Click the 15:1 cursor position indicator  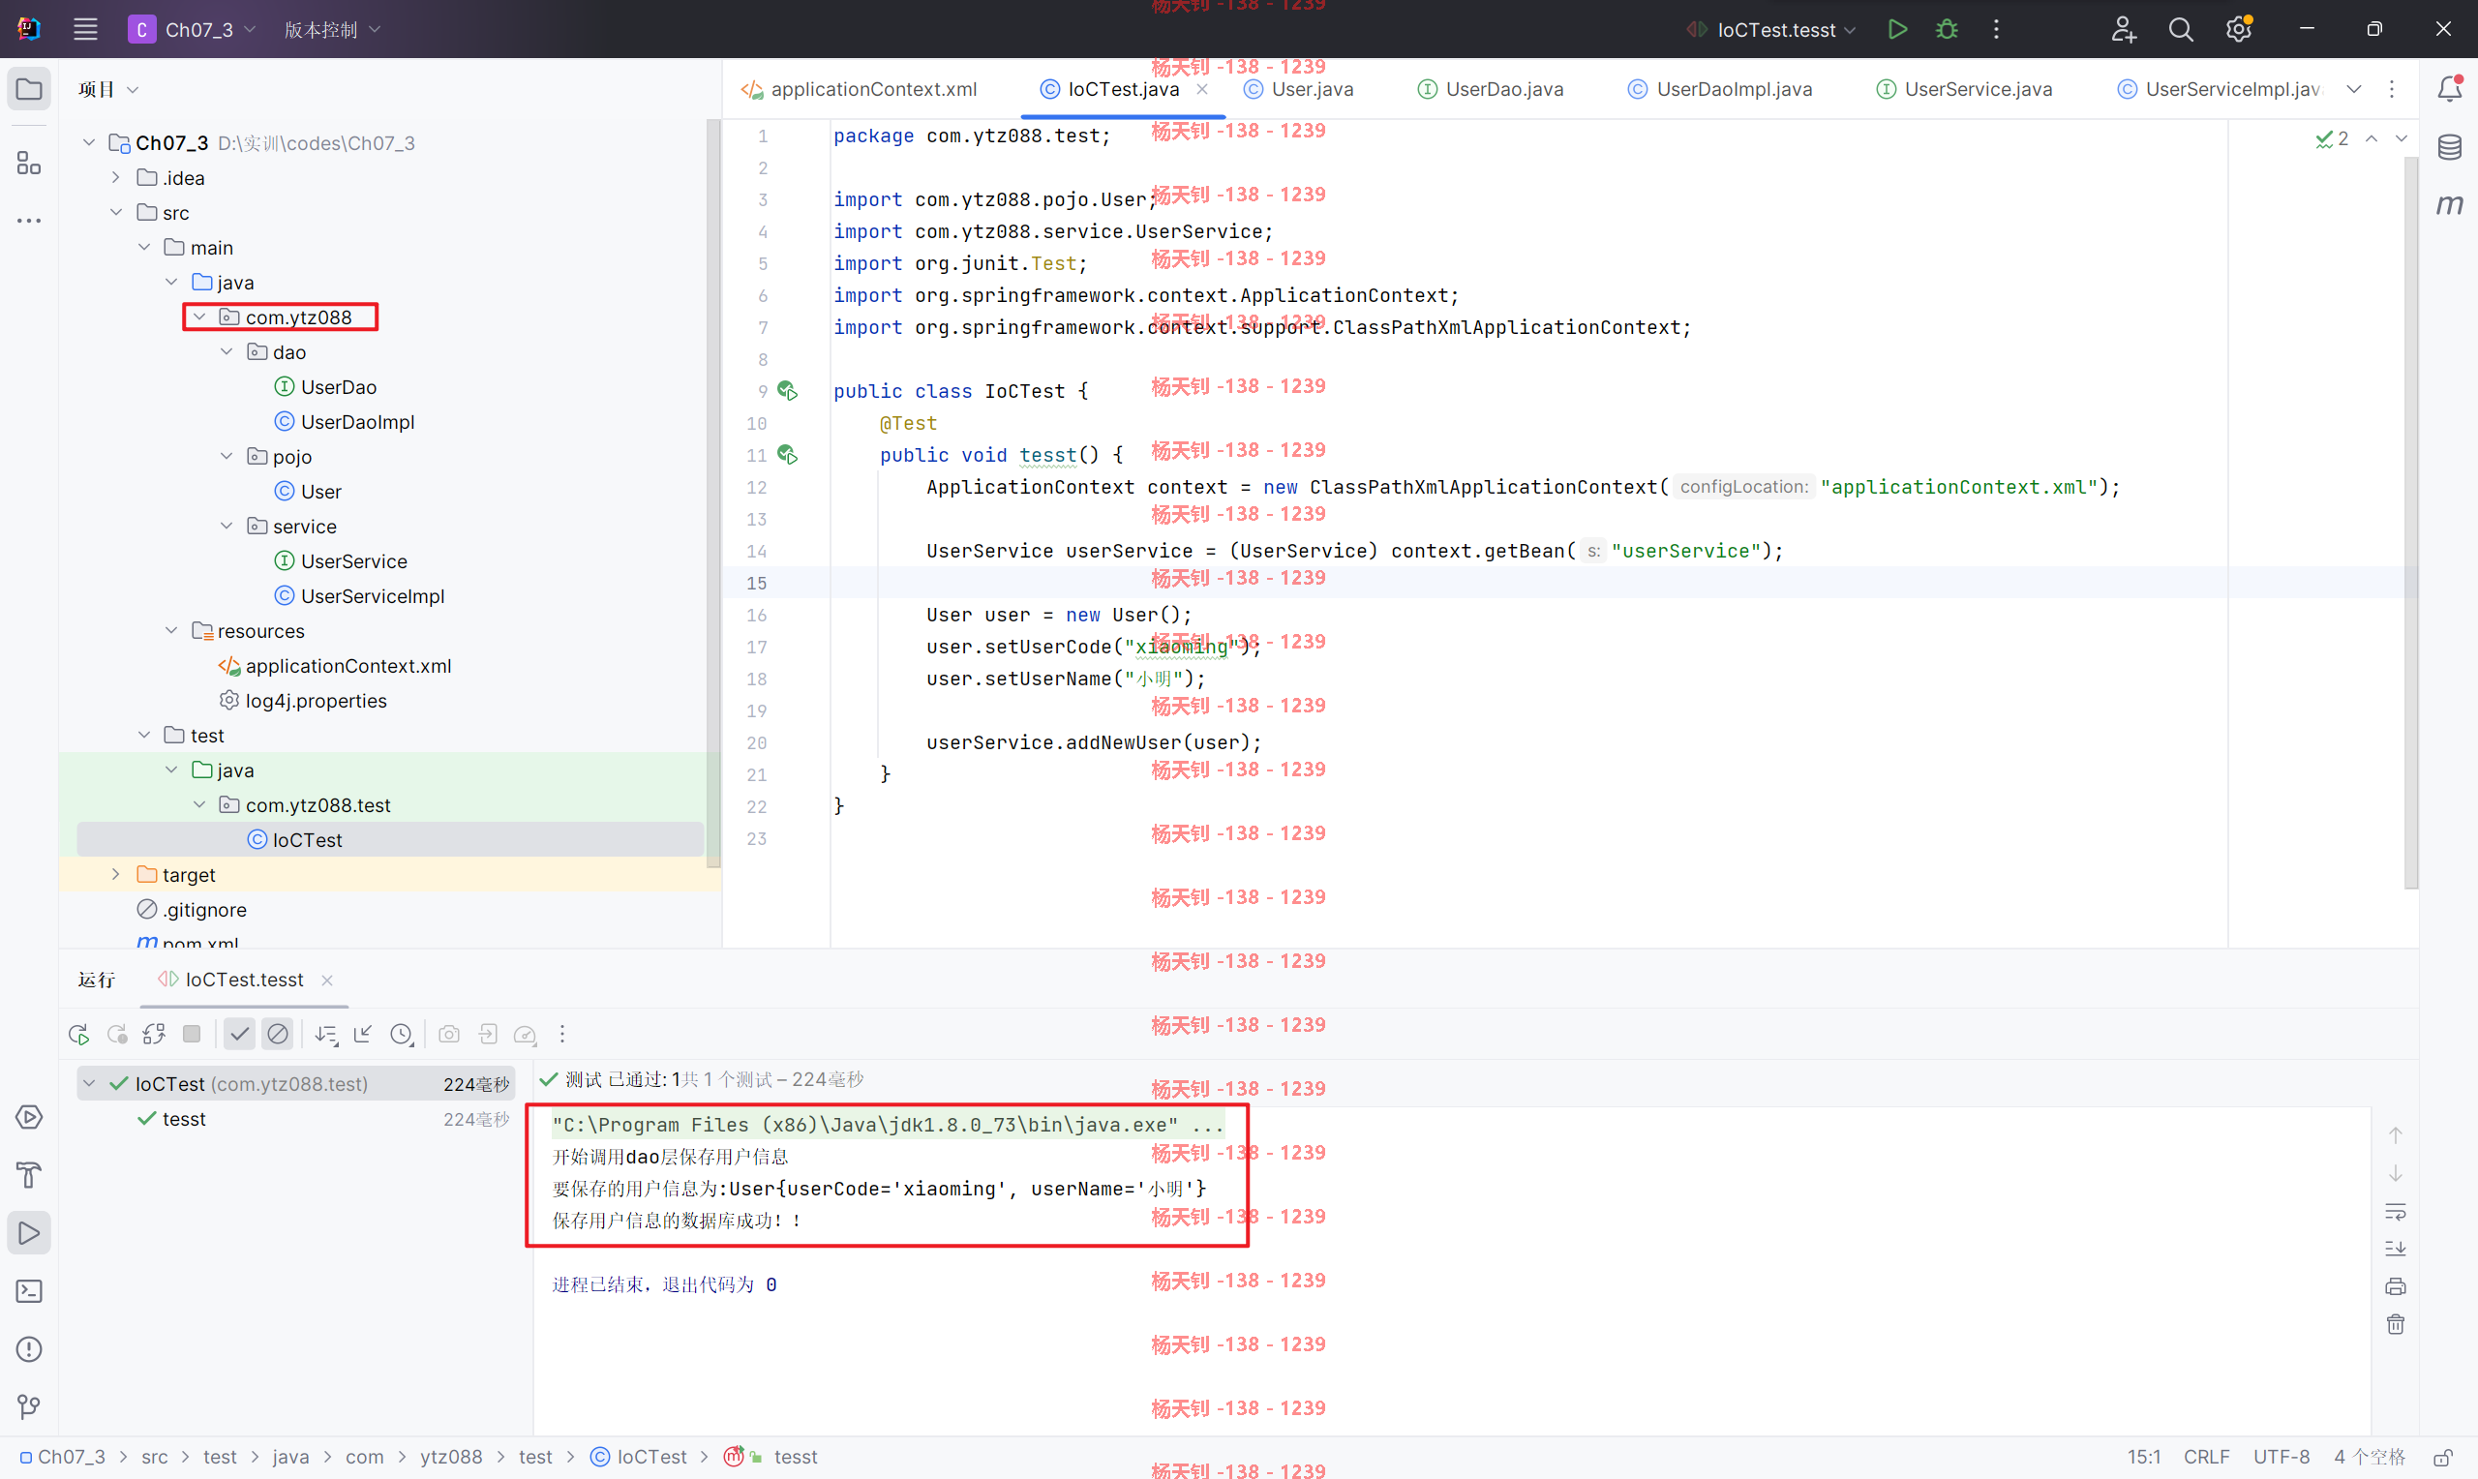pos(2143,1457)
